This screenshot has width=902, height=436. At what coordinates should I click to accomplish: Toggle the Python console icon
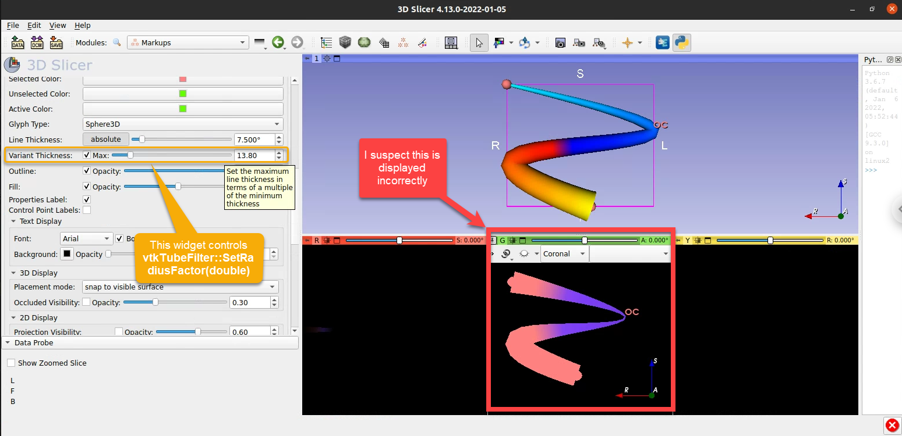point(682,42)
